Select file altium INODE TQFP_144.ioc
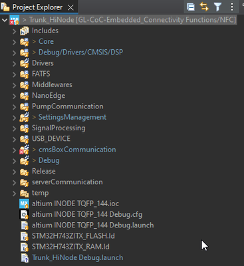 75,203
